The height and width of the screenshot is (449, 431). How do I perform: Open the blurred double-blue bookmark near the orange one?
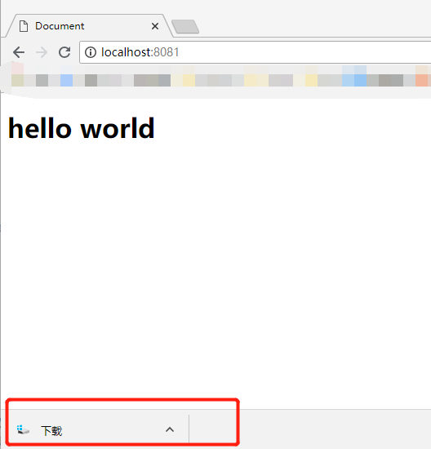tap(354, 80)
